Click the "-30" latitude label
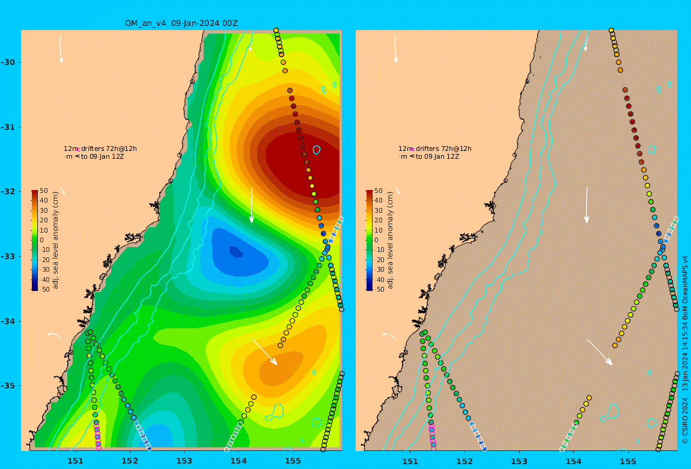The image size is (691, 469). coord(7,62)
